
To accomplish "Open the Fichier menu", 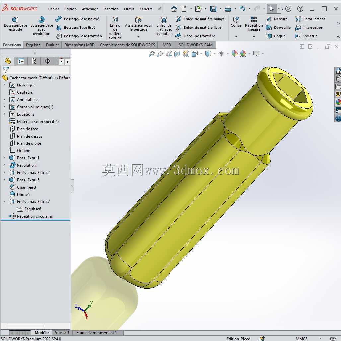I will point(53,9).
